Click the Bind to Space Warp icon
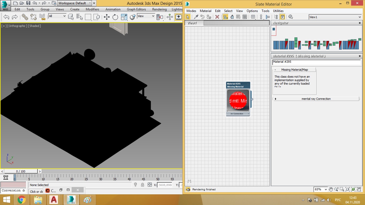 tap(42, 17)
